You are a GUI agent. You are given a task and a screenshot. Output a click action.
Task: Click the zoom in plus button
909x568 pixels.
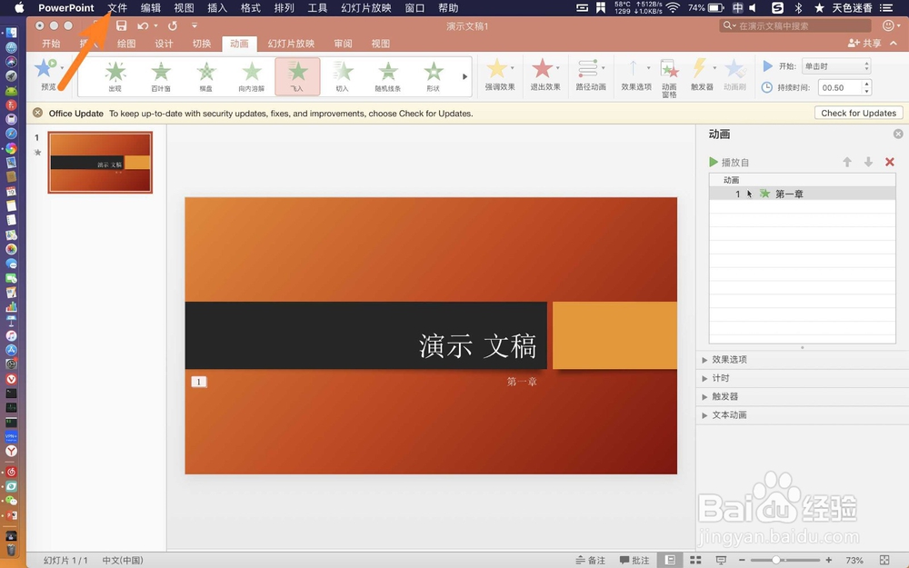tap(828, 560)
